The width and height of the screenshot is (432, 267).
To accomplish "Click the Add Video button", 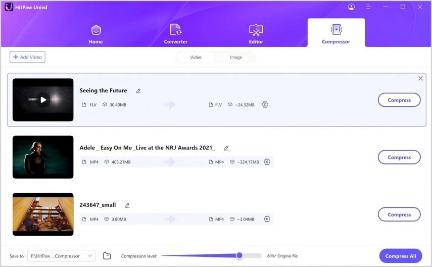I will [x=27, y=57].
